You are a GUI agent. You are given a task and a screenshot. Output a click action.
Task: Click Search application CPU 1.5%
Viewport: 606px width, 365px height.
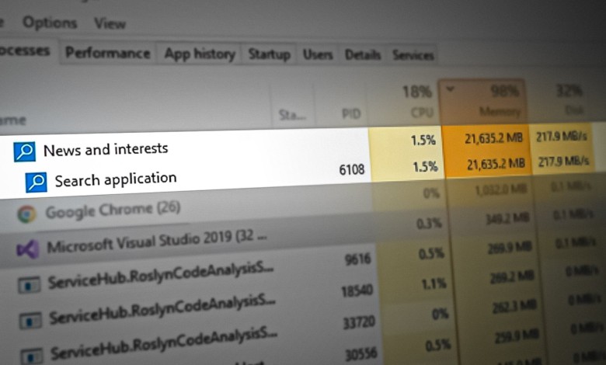tap(425, 166)
